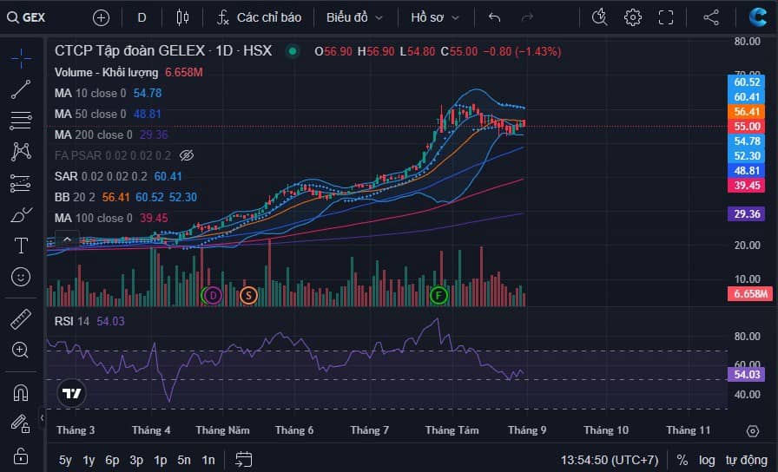778x472 pixels.
Task: Select the BB 20 2 indicator label
Action: click(75, 197)
